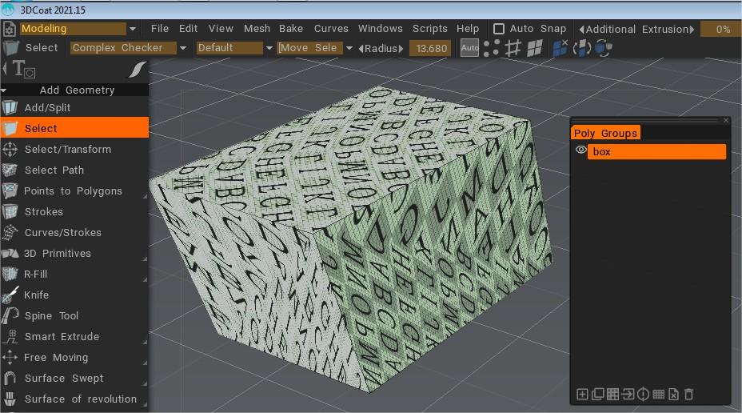Click the grid hash icon in toolbar
This screenshot has height=413, width=742.
(513, 48)
